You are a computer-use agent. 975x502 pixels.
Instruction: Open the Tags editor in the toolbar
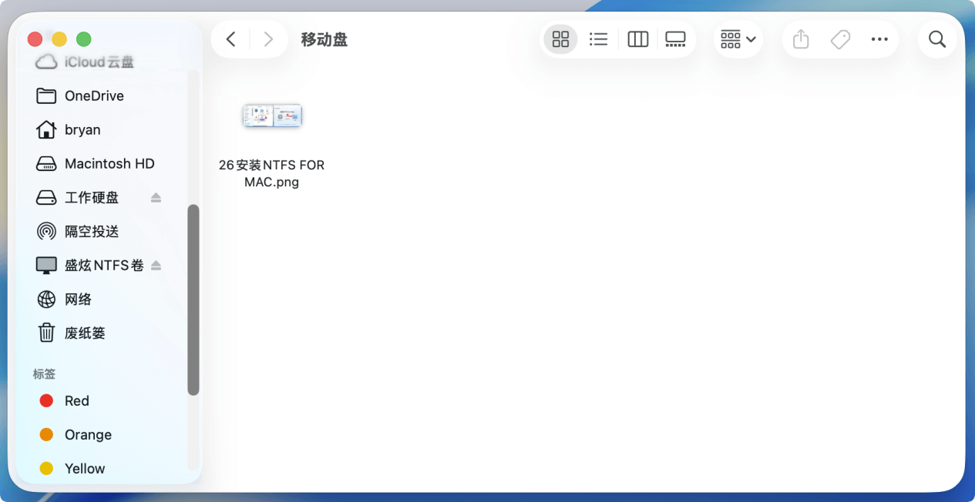[840, 38]
